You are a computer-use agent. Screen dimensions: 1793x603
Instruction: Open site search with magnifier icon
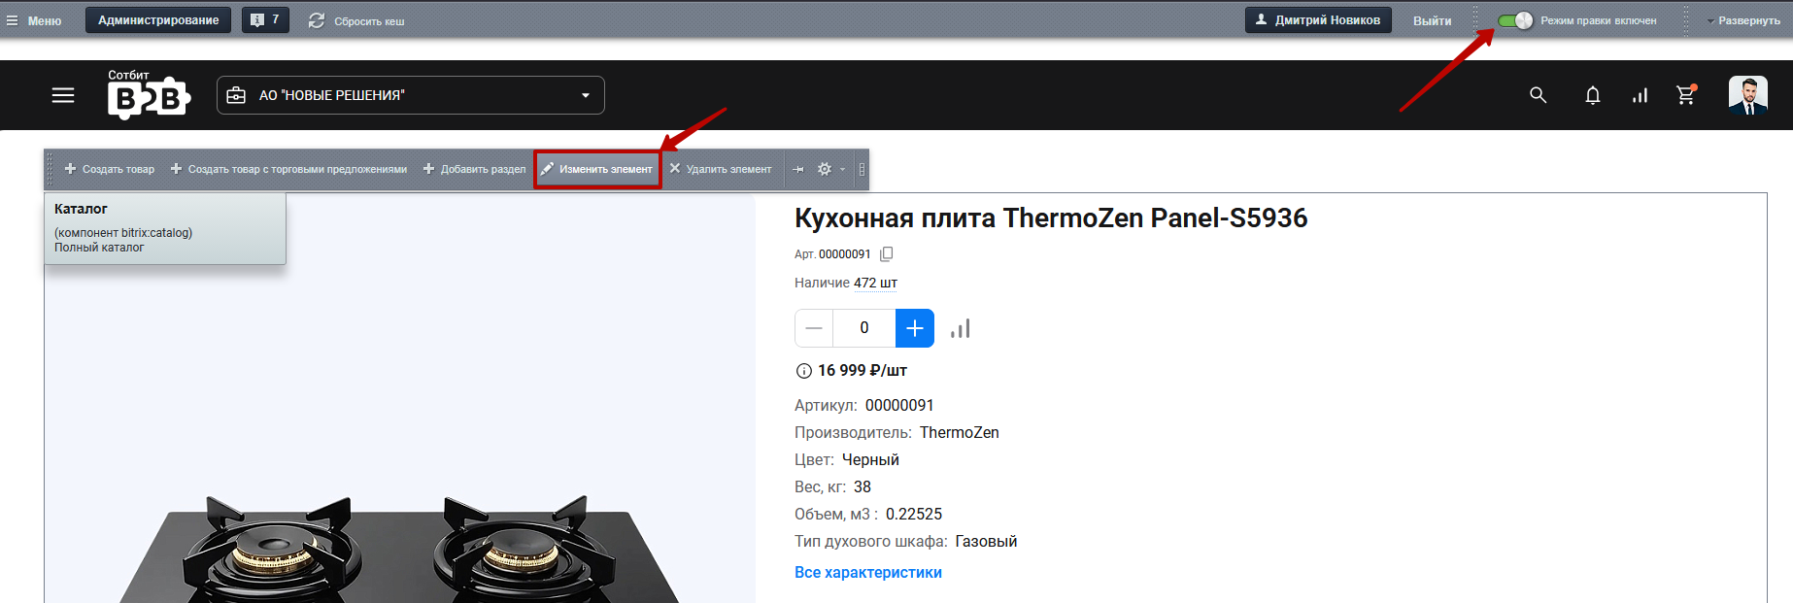[x=1538, y=95]
